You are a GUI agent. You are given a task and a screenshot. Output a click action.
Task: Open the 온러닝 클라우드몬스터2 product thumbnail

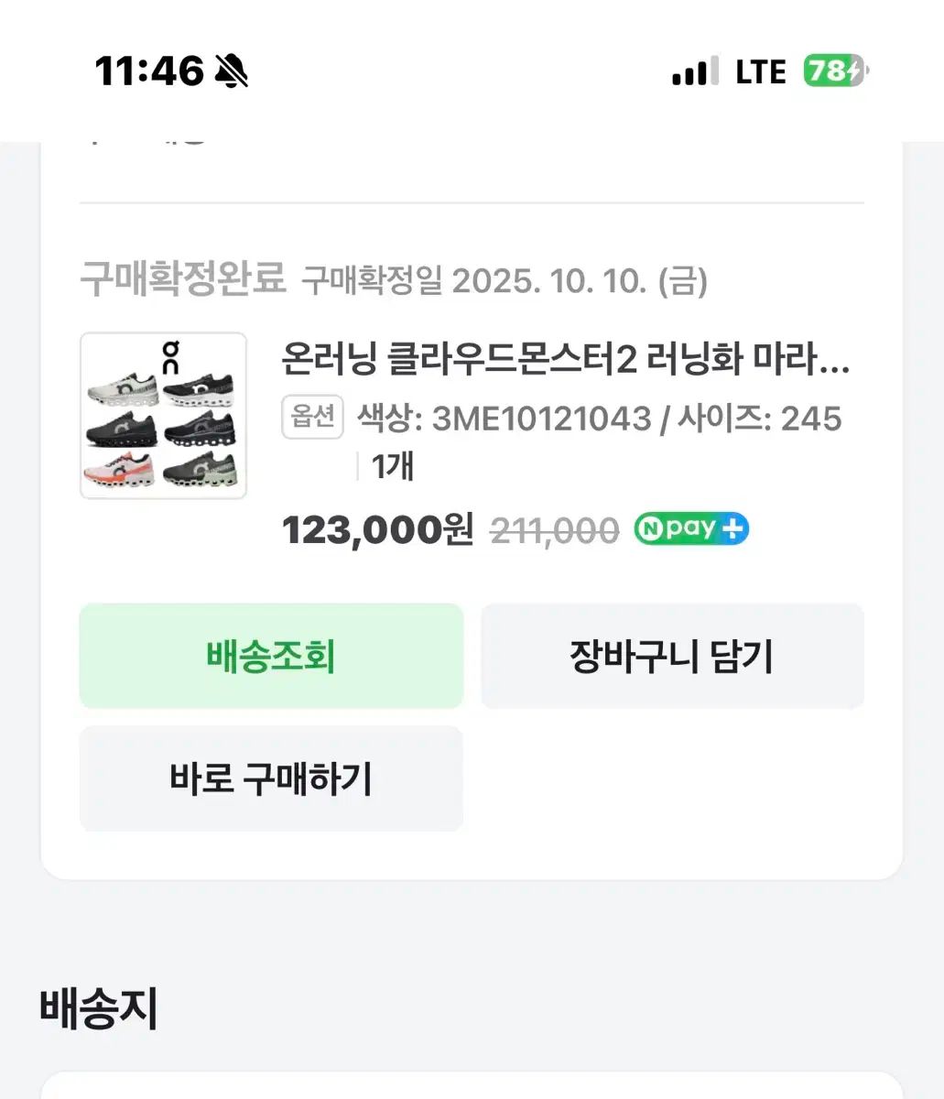coord(163,416)
